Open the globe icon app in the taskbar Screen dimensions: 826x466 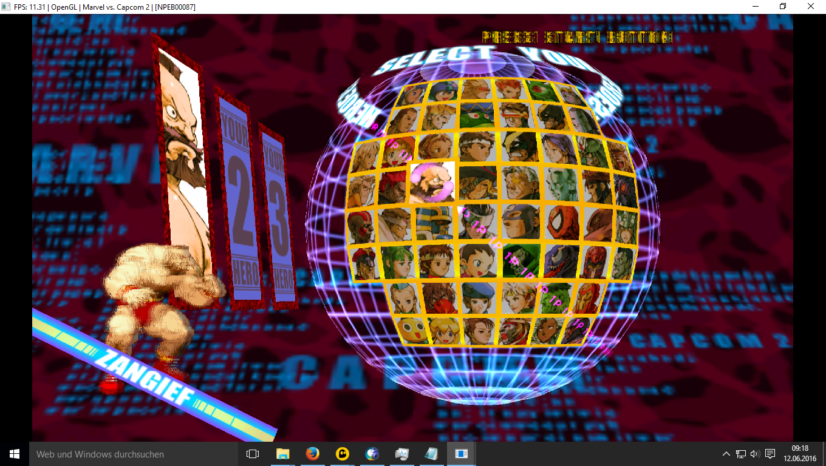tap(372, 454)
